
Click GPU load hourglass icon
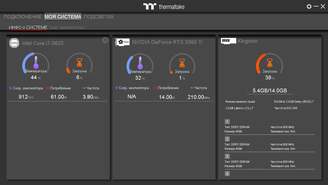pyautogui.click(x=182, y=63)
